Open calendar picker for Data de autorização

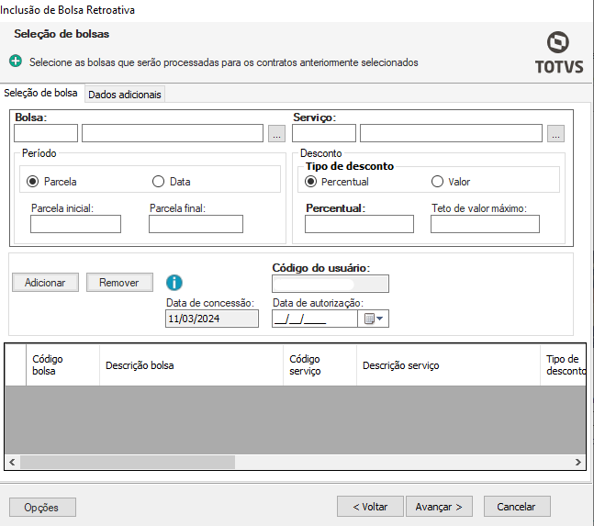coord(375,319)
